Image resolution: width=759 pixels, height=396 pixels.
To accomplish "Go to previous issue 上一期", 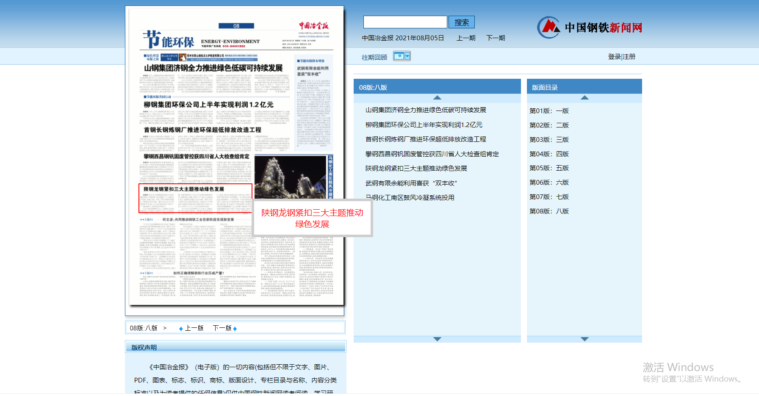I will 466,38.
